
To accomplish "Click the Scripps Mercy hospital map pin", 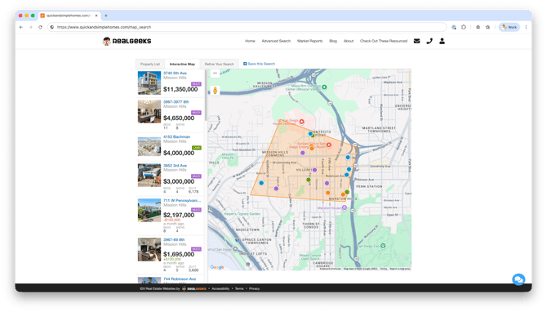I will click(x=329, y=145).
